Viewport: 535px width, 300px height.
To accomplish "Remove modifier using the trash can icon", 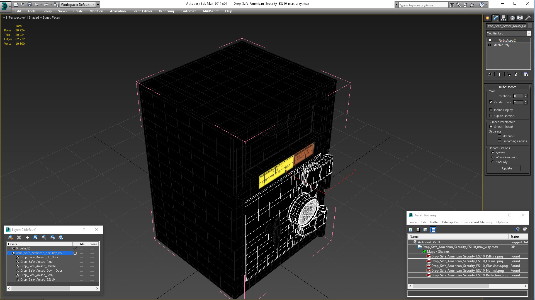I will pos(516,74).
